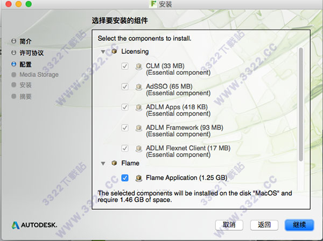
Task: Click the AdSSO package icon
Action: (x=139, y=87)
